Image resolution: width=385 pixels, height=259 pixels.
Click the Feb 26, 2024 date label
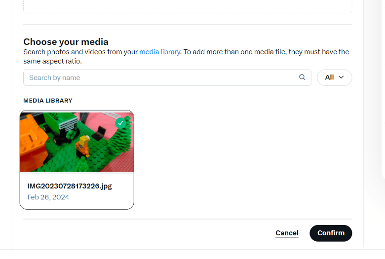[48, 197]
